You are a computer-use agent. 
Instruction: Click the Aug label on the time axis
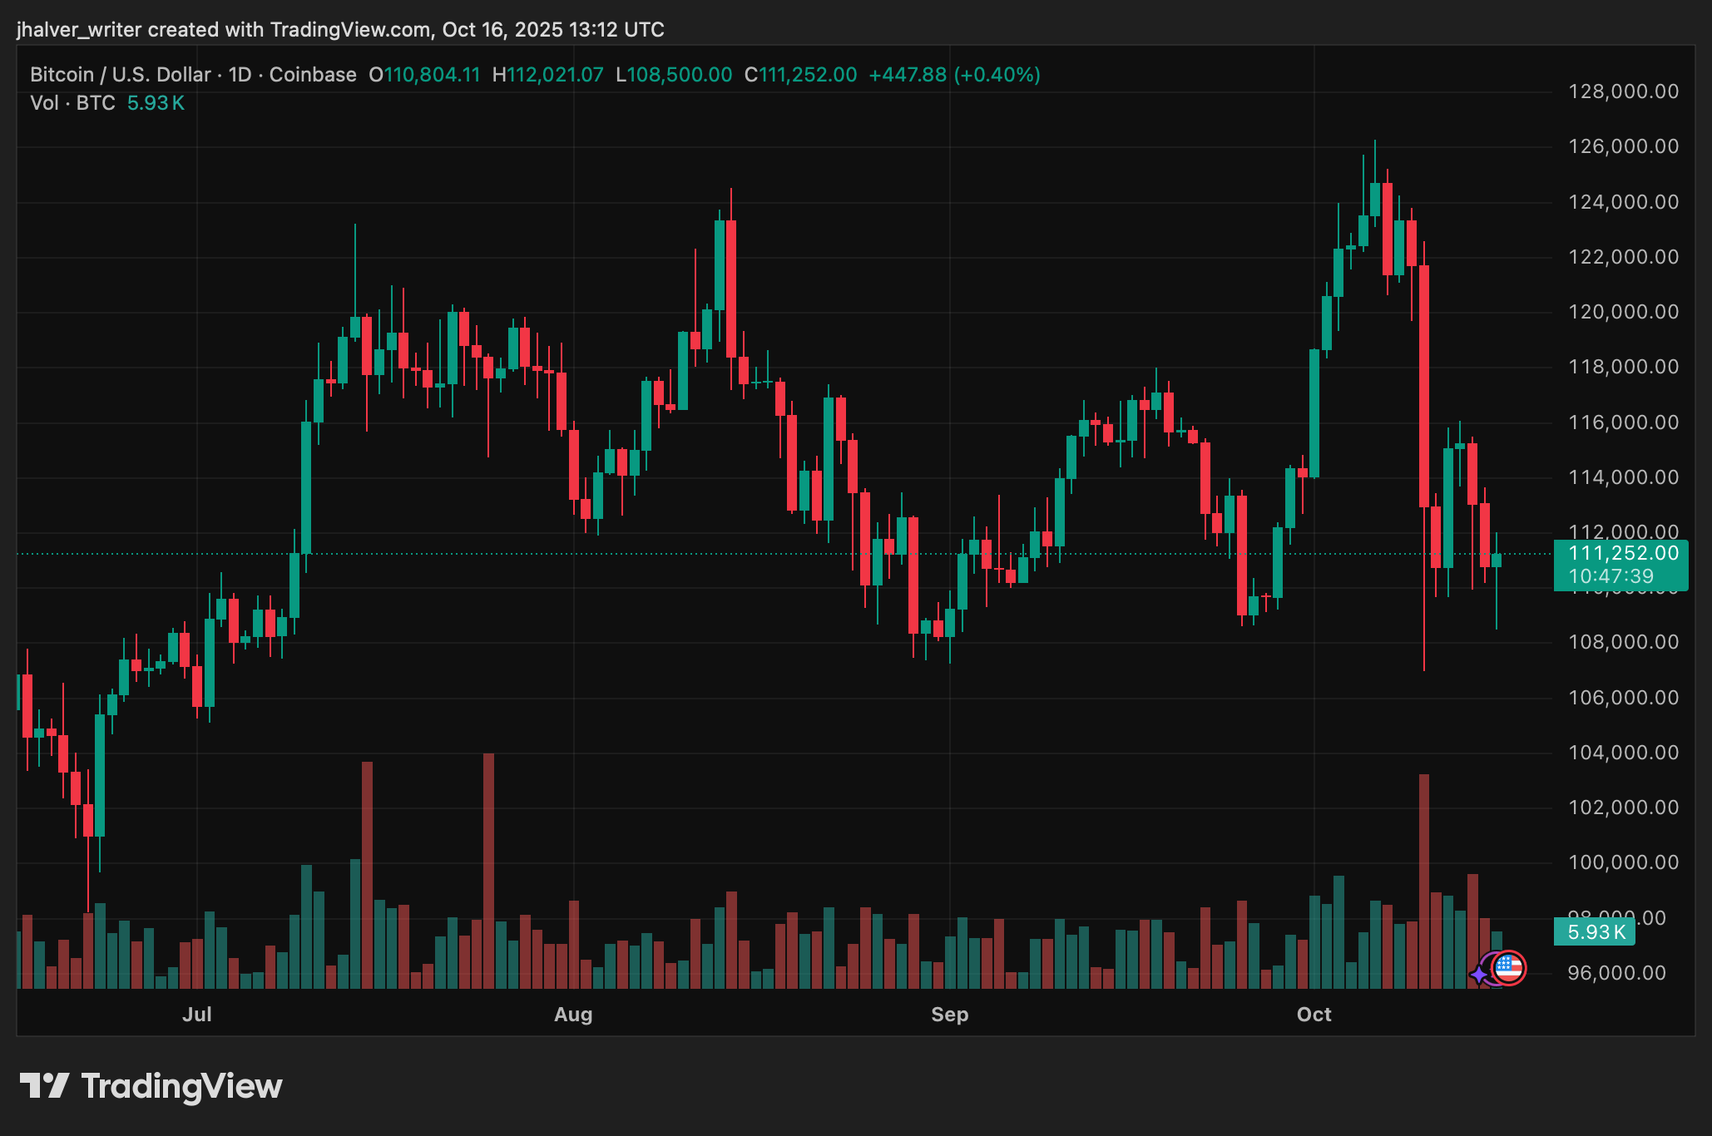(574, 1015)
